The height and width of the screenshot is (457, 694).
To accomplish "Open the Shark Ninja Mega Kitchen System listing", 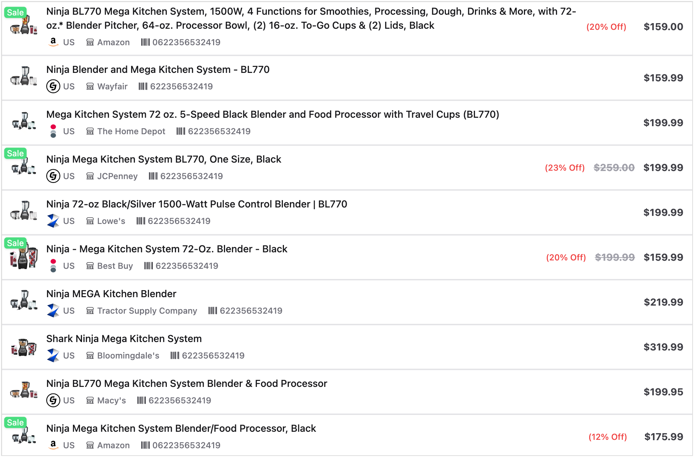I will 124,339.
